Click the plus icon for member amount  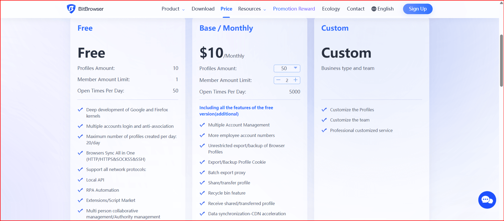coord(296,80)
